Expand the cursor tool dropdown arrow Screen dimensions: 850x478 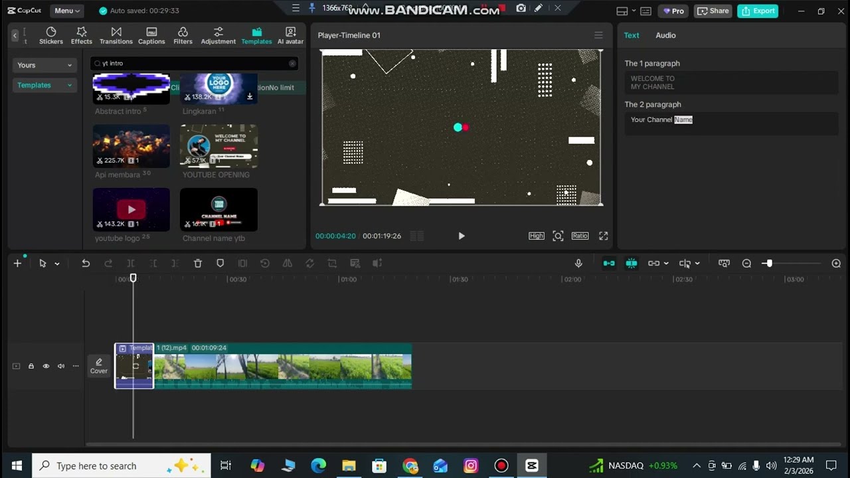point(57,264)
